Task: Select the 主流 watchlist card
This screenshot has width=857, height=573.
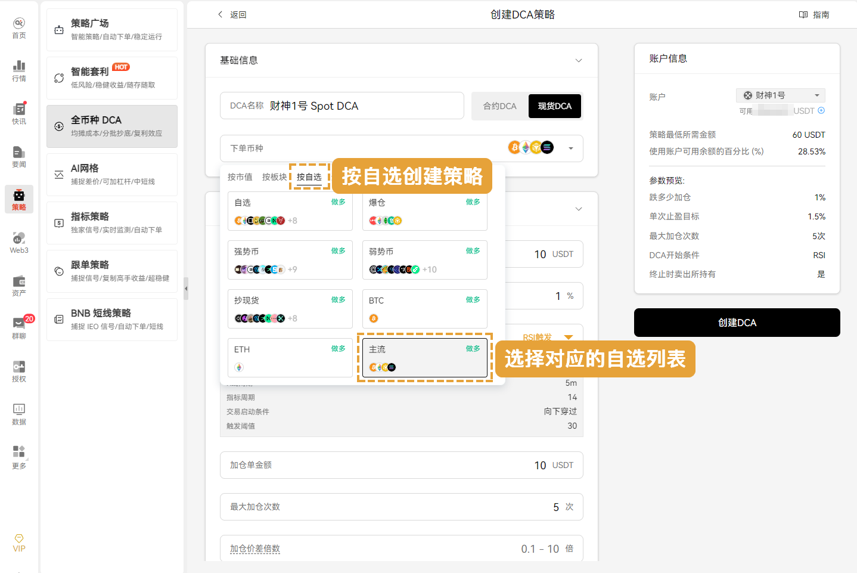Action: point(424,358)
